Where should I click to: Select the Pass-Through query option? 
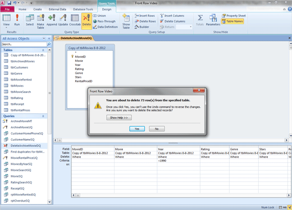pyautogui.click(x=104, y=21)
